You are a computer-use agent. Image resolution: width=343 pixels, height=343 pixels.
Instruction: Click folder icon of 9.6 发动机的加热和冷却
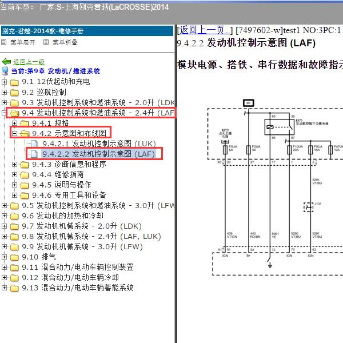pyautogui.click(x=14, y=216)
